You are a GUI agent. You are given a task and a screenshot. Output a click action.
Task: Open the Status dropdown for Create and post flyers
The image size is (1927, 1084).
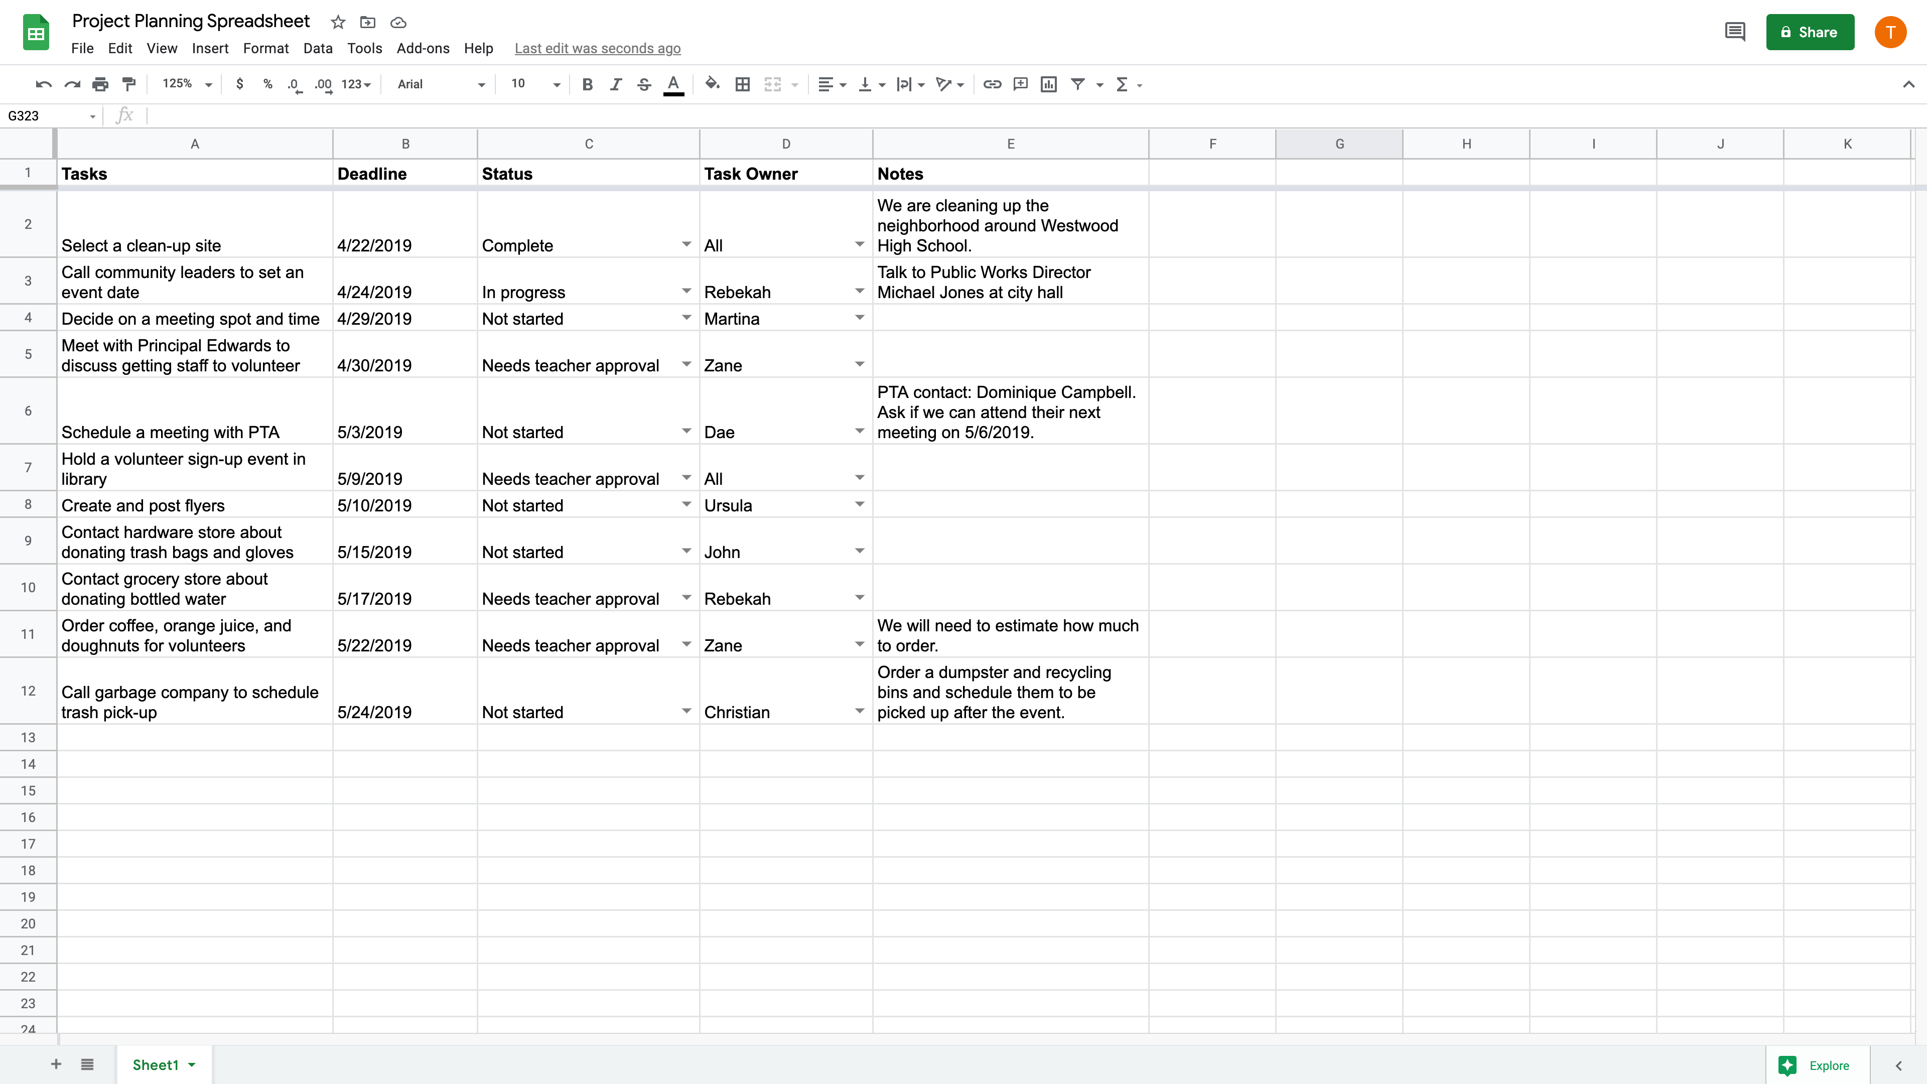tap(685, 504)
